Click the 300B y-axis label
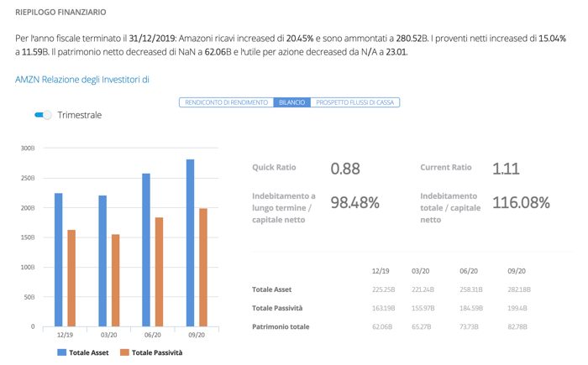The height and width of the screenshot is (365, 588). tap(28, 148)
